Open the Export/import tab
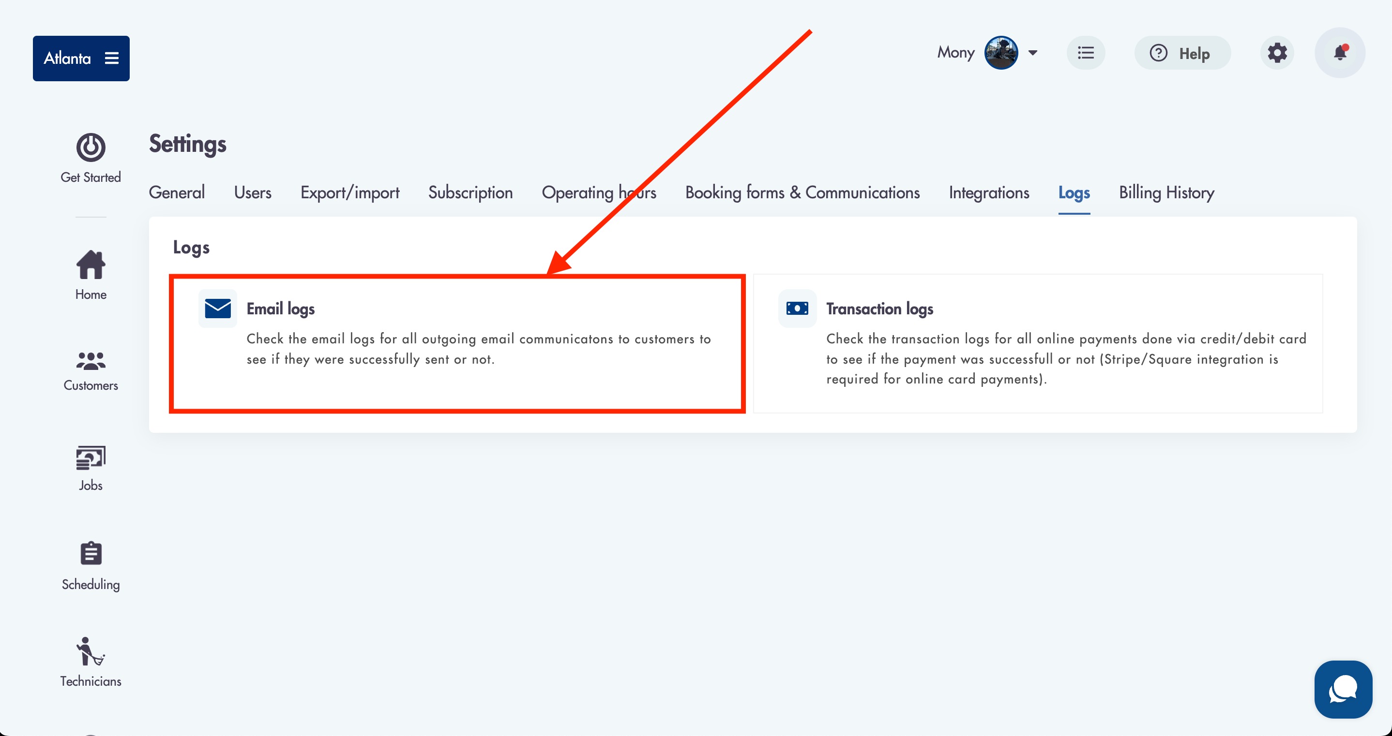Viewport: 1392px width, 736px height. [x=349, y=193]
